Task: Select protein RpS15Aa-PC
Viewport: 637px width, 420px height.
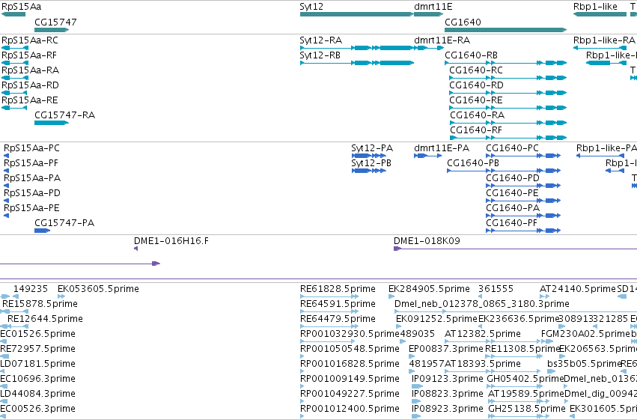Action: tap(31, 148)
